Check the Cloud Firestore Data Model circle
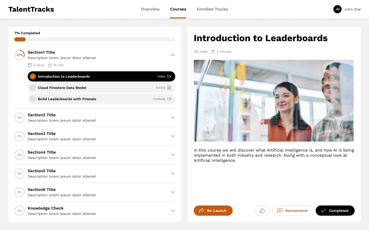This screenshot has width=369, height=230. tap(33, 88)
